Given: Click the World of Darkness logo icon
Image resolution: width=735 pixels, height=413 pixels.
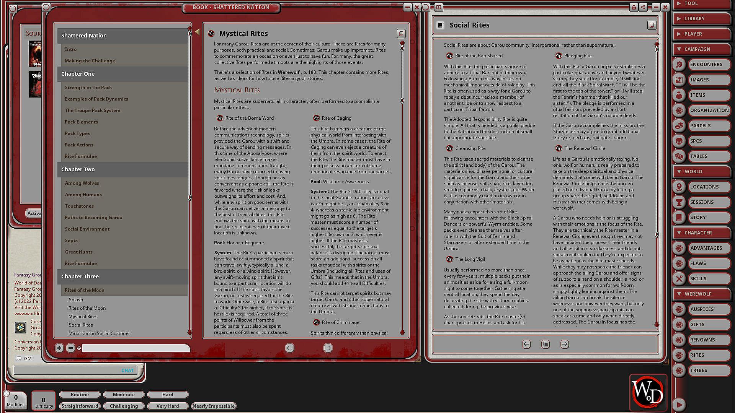Looking at the screenshot, I should [x=648, y=392].
